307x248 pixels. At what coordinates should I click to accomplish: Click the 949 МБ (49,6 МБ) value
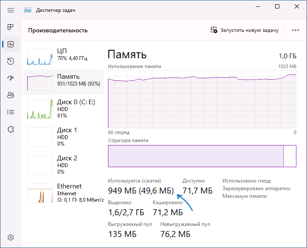pos(141,191)
